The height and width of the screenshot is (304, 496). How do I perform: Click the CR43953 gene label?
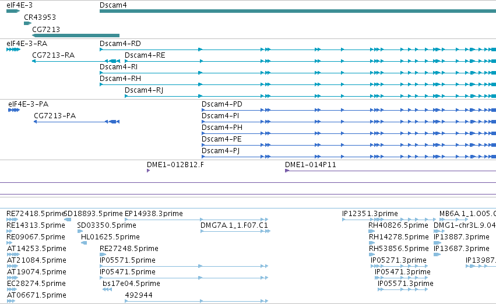point(40,17)
